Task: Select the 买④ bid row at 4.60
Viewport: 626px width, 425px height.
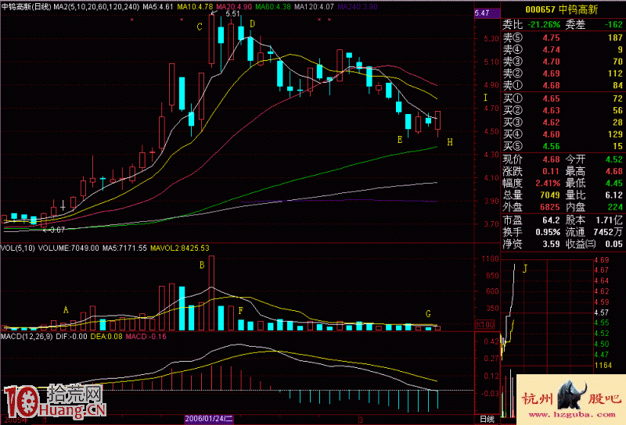Action: coord(563,134)
